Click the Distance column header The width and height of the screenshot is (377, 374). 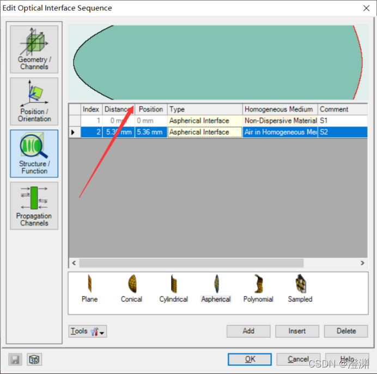pos(119,109)
